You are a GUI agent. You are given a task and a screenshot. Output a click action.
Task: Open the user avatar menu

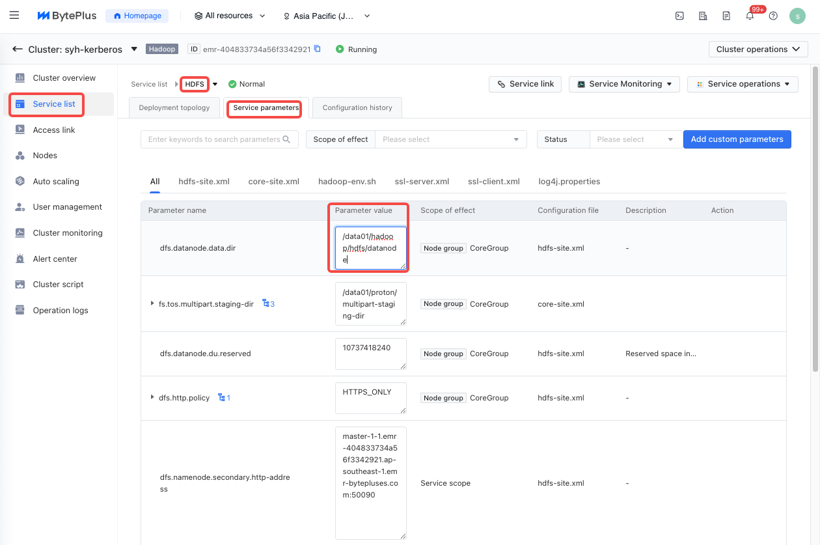click(797, 16)
